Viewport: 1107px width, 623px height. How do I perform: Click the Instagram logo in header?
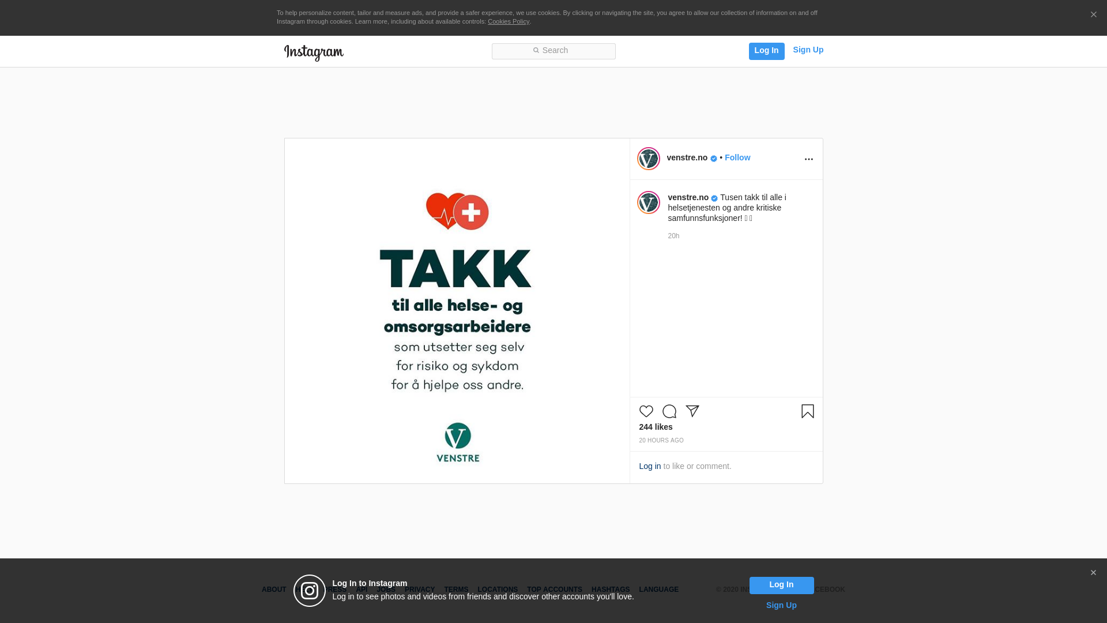(x=314, y=52)
